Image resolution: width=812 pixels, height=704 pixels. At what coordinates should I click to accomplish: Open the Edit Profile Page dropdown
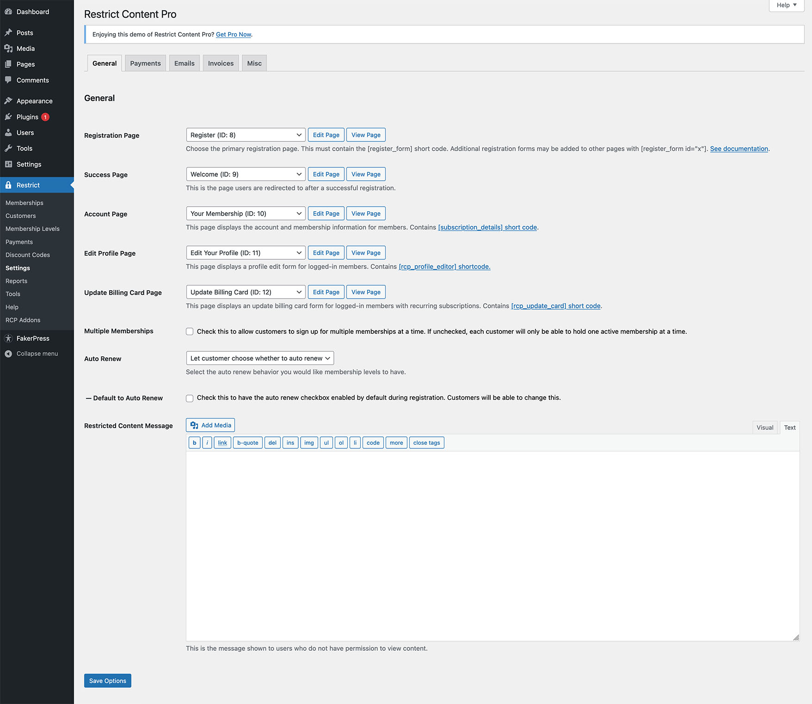246,253
